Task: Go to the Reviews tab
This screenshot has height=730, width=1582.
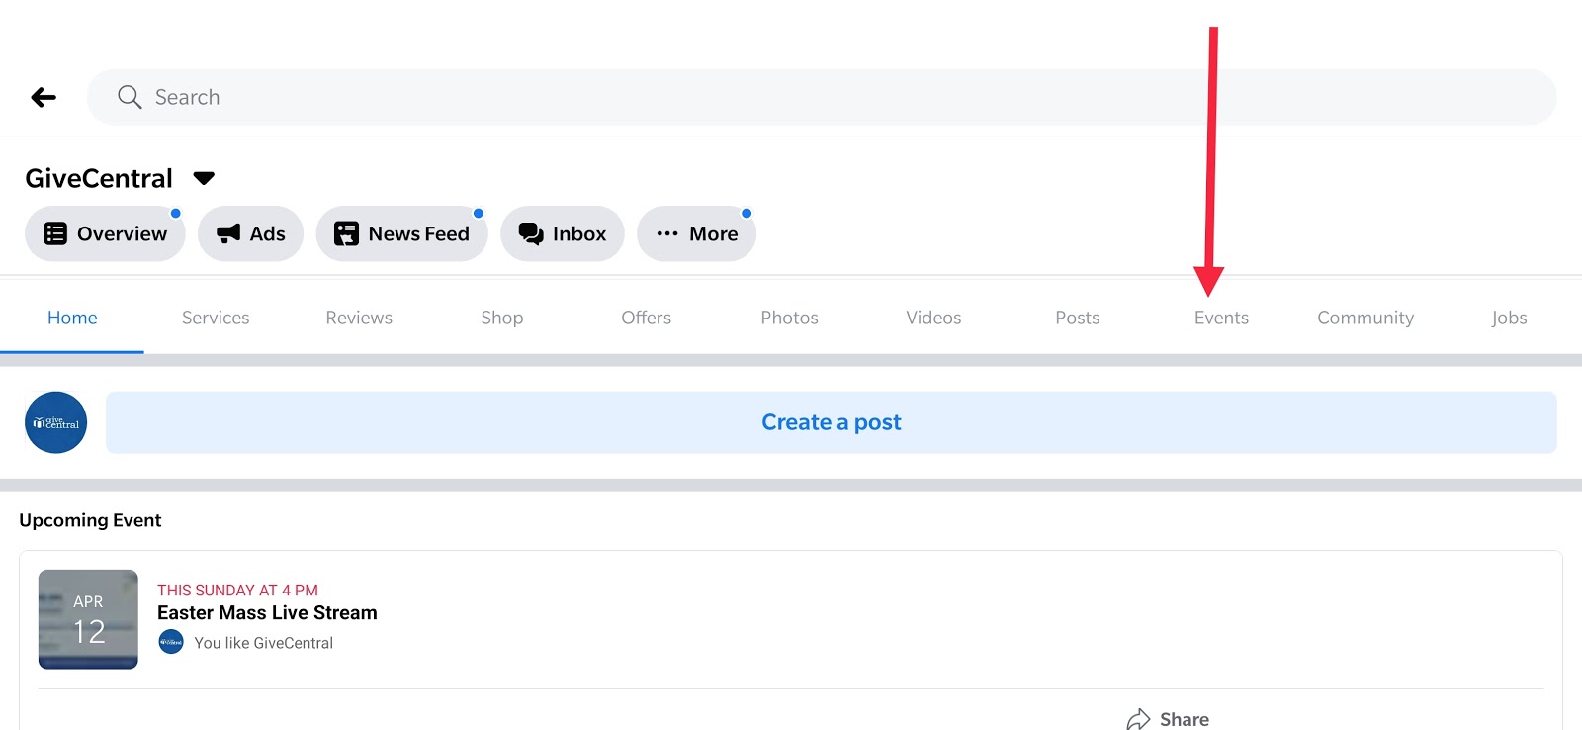Action: pos(359,318)
